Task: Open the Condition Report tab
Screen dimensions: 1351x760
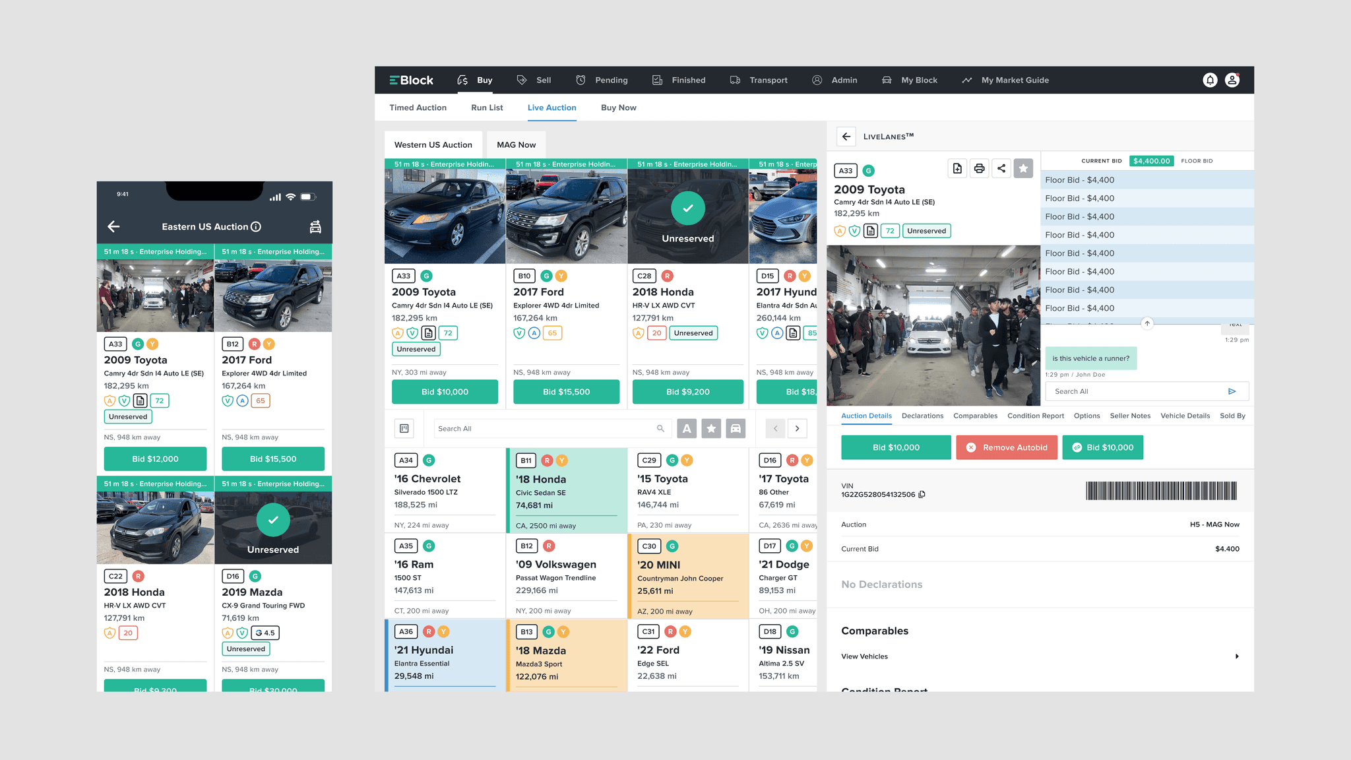Action: tap(1035, 416)
